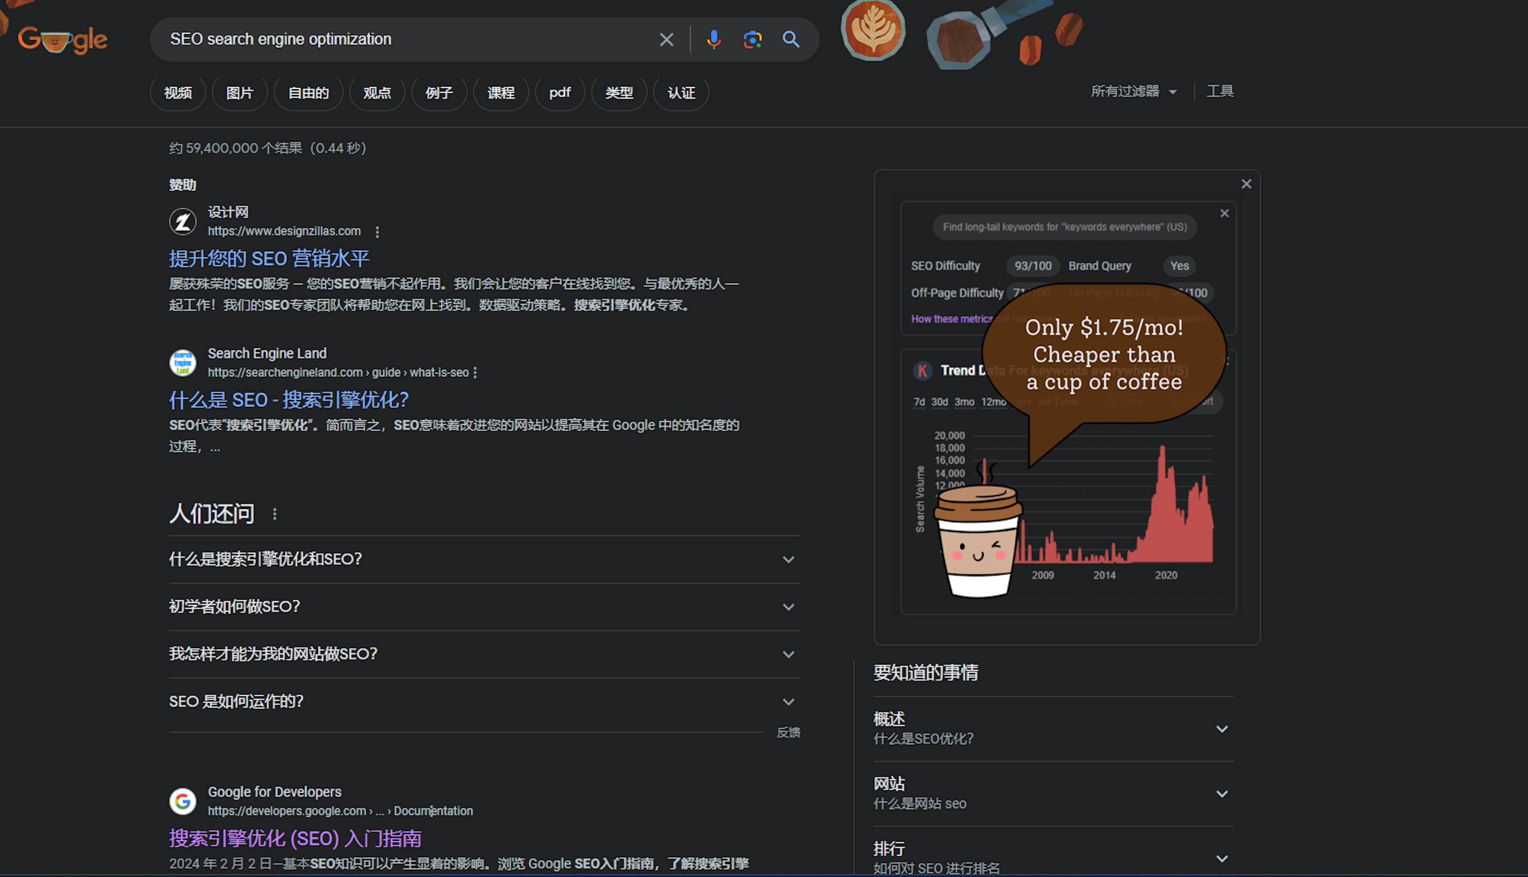Open the 人们还问 three-dot menu
Viewport: 1528px width, 877px height.
click(x=275, y=514)
